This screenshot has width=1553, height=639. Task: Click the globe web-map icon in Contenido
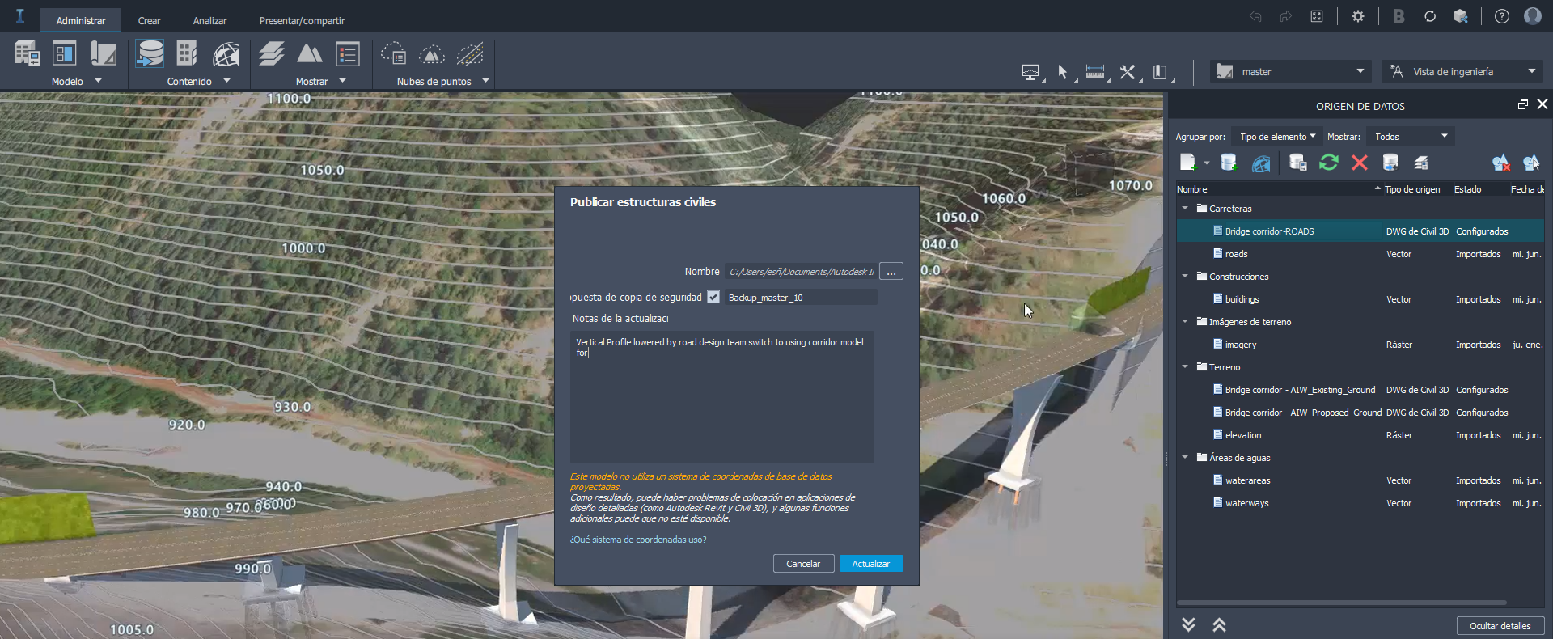[x=226, y=54]
